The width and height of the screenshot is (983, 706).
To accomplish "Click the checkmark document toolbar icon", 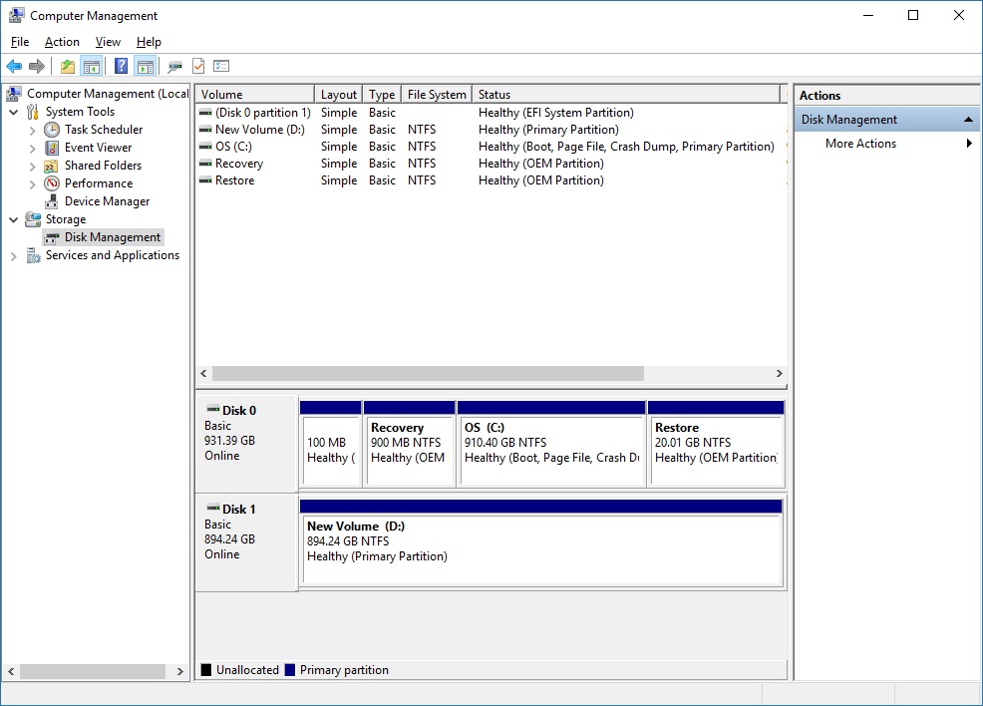I will coord(198,66).
